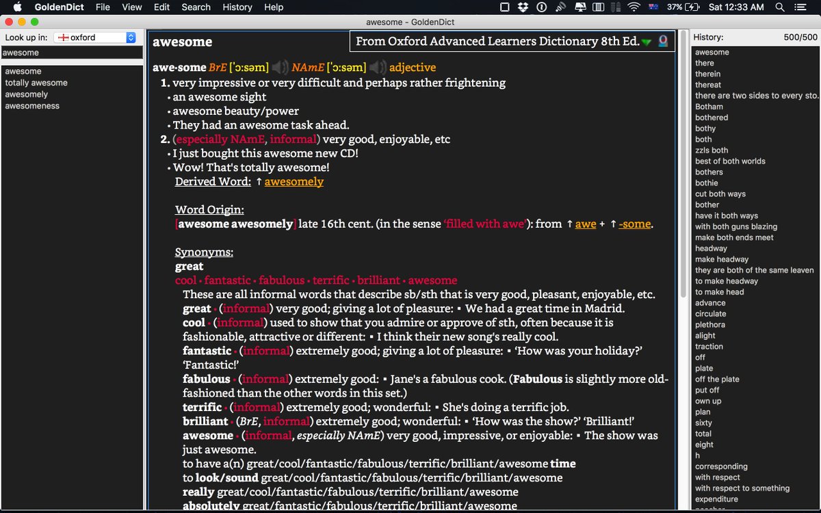Open the Look up in group dropdown
821x513 pixels.
tap(95, 37)
